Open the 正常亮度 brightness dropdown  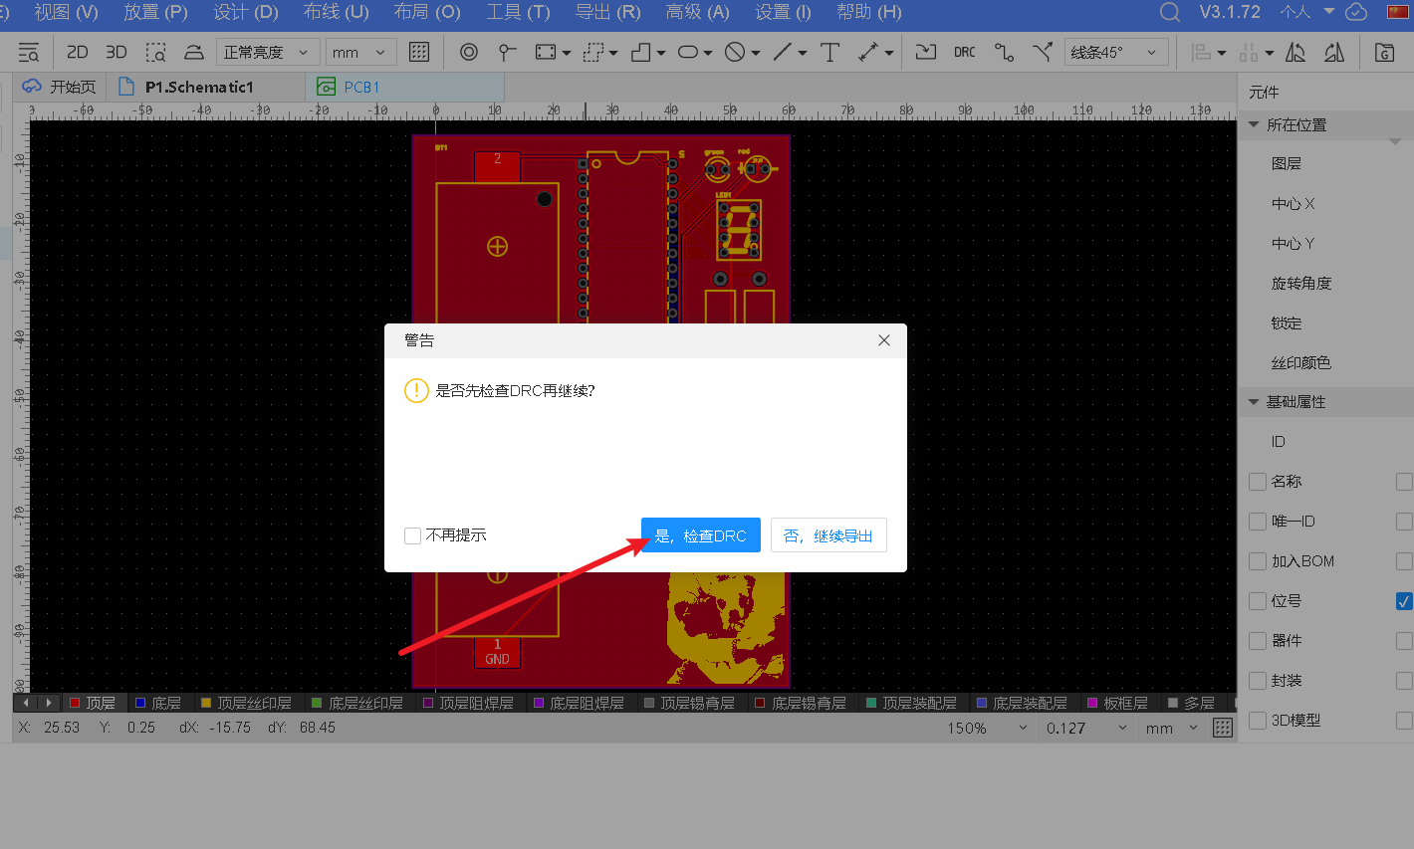[x=268, y=52]
